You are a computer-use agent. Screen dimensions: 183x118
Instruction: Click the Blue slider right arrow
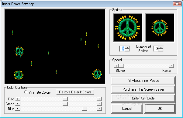99,109
